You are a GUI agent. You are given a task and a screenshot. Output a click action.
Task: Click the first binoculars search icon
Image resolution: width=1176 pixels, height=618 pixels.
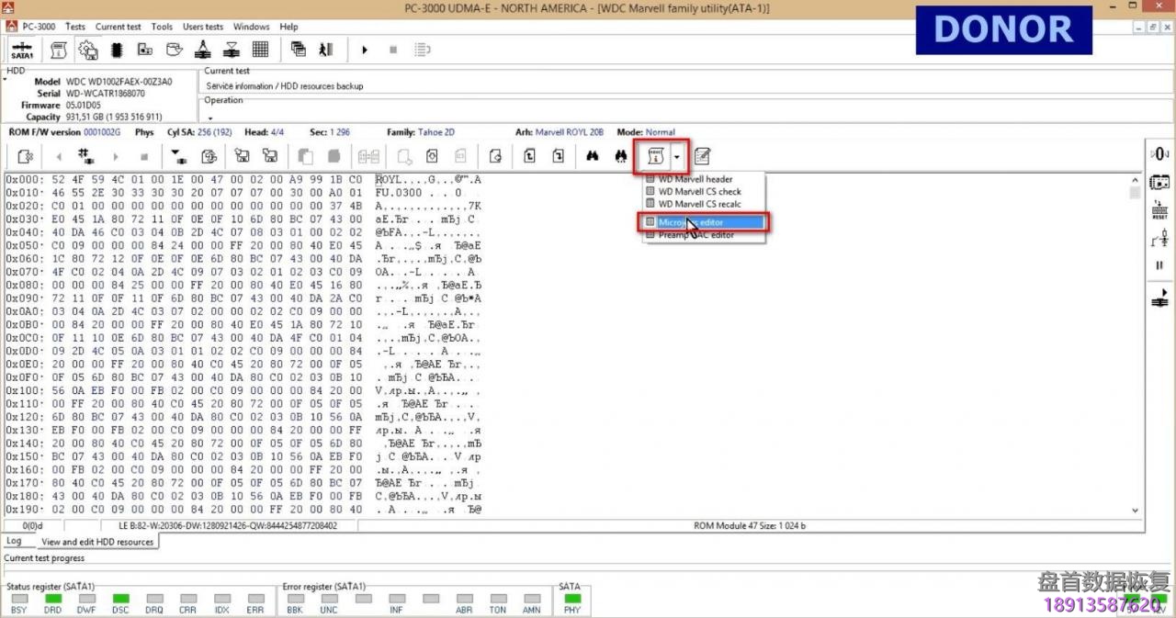pos(593,156)
